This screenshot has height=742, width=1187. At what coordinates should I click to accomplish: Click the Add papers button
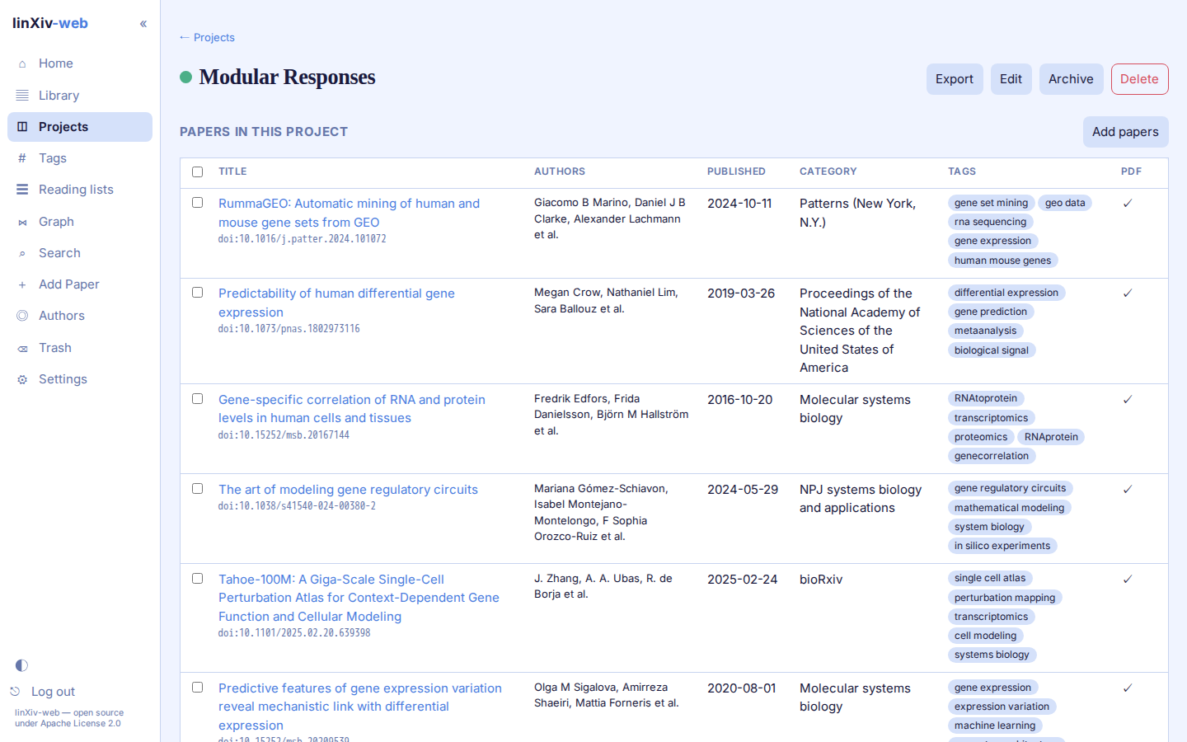[1125, 132]
